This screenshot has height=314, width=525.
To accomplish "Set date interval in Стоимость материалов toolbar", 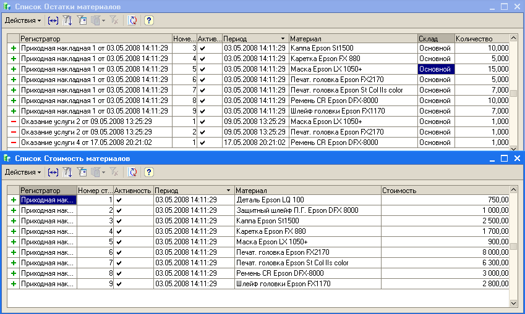I will [x=53, y=172].
